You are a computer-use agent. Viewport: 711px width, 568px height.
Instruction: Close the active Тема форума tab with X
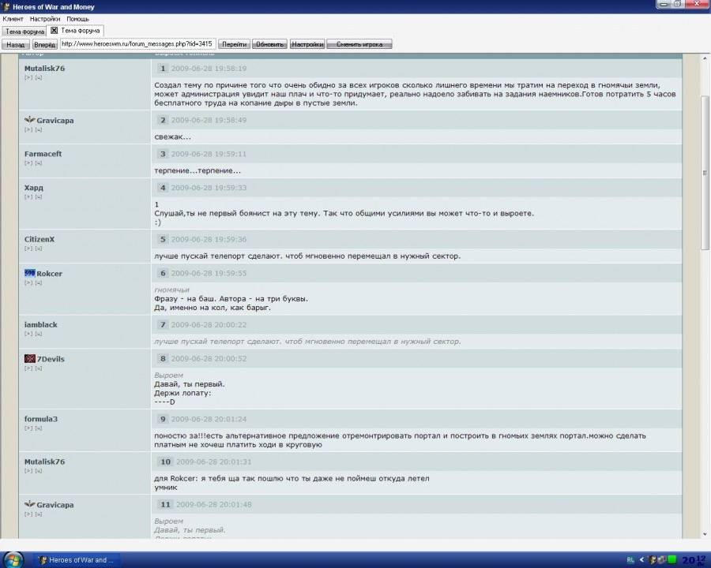54,30
